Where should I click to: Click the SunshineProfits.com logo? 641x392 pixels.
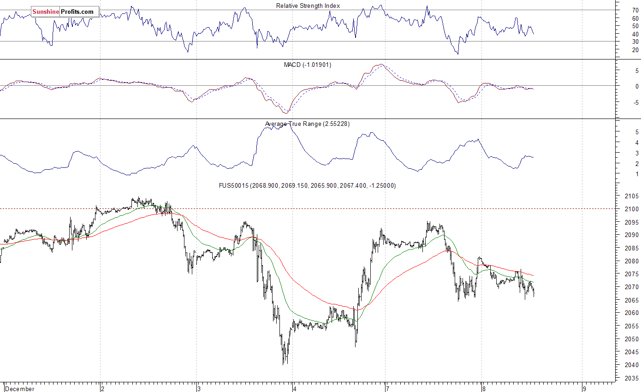pyautogui.click(x=65, y=12)
